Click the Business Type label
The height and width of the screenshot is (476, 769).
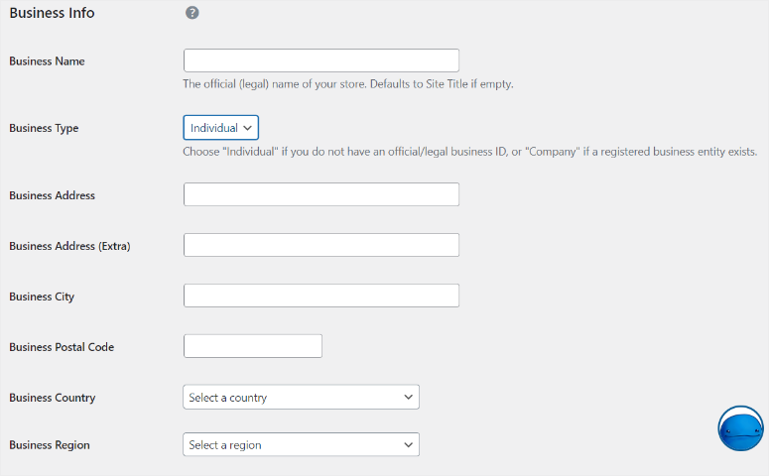click(x=44, y=129)
